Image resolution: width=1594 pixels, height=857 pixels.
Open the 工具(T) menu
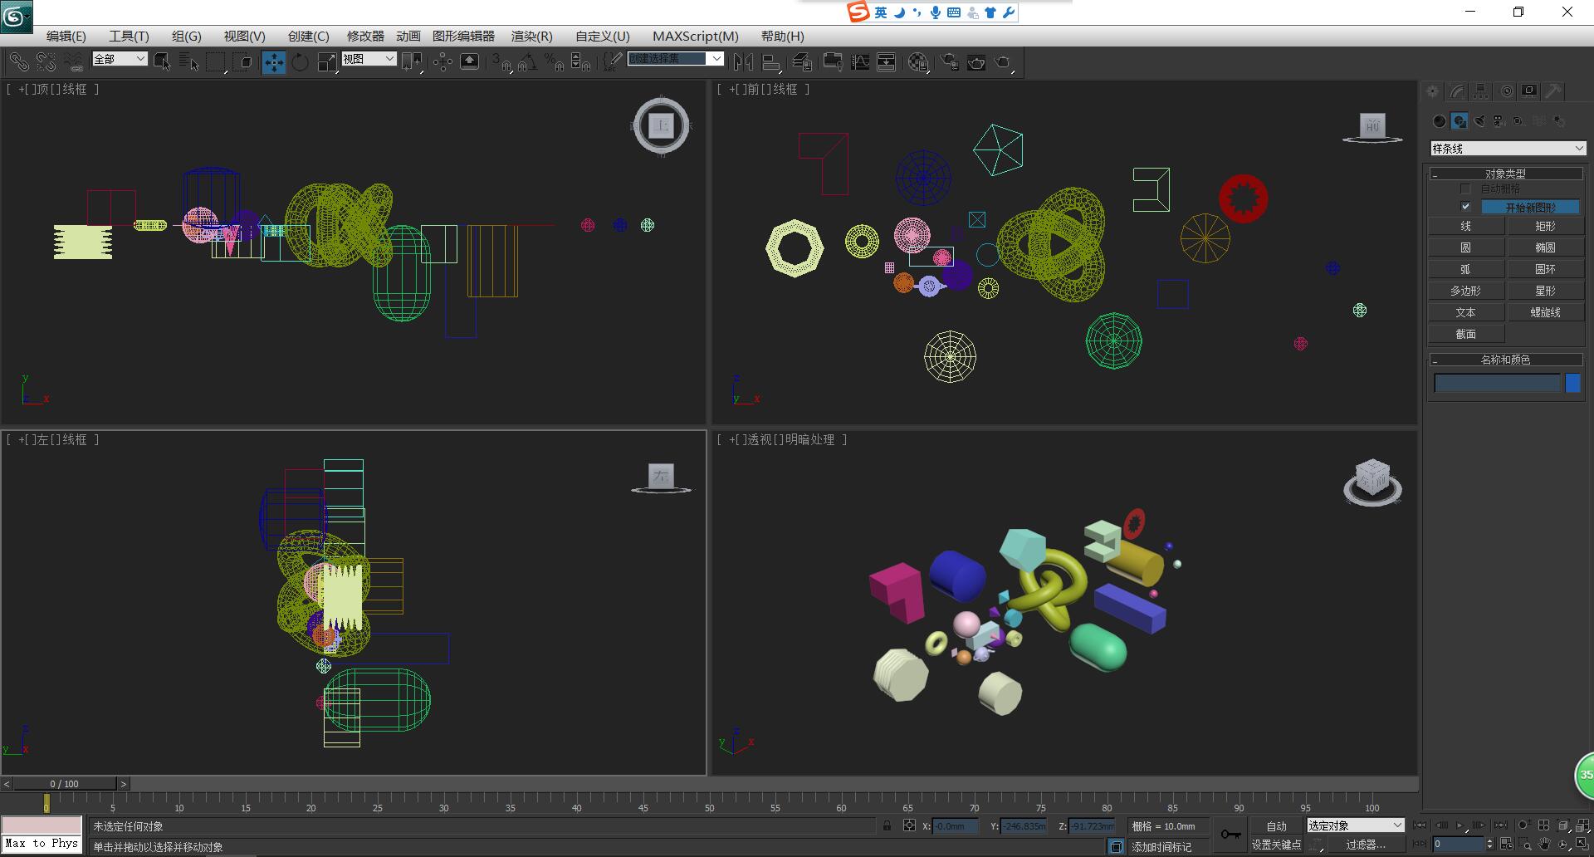129,36
